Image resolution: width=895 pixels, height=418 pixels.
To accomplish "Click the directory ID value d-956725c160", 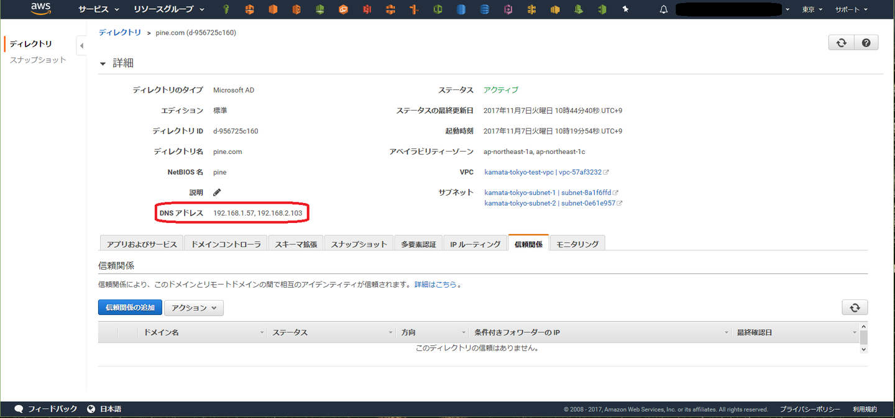I will [236, 131].
